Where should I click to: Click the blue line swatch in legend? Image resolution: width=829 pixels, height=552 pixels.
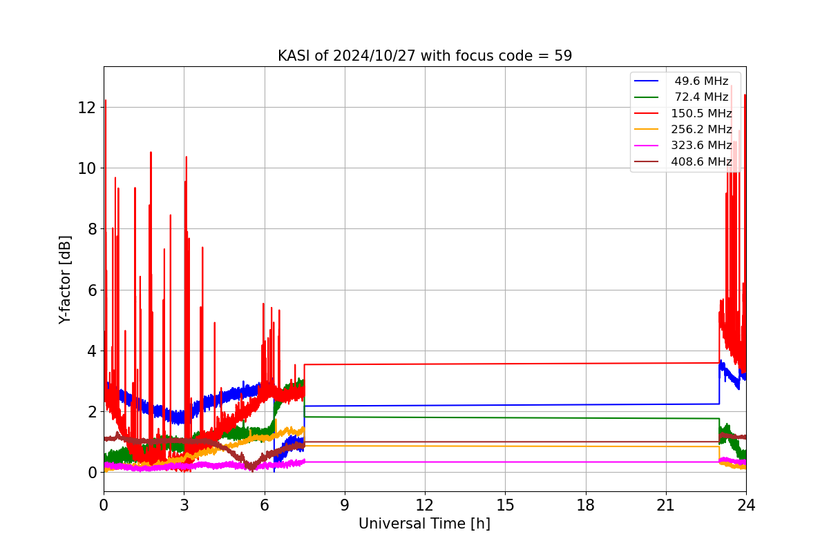(647, 81)
